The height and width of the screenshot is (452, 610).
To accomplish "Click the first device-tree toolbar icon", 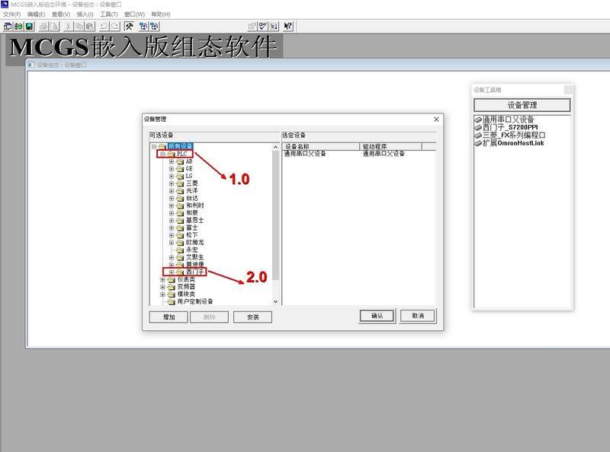I will click(143, 26).
